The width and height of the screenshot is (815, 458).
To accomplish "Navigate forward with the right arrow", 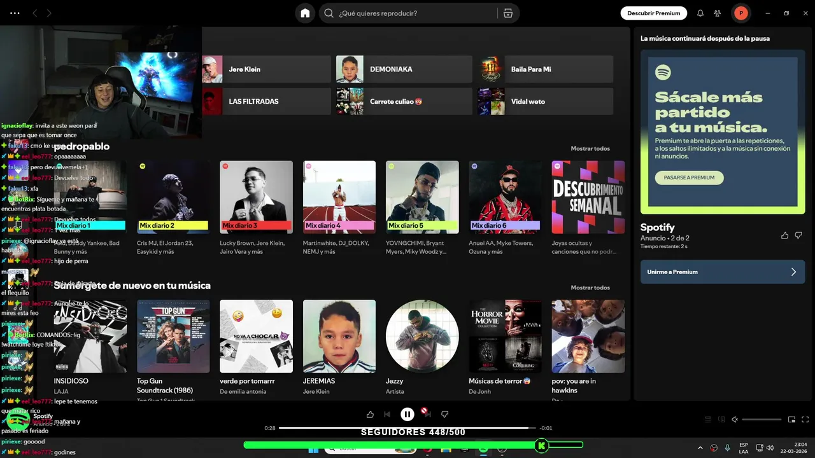I will (49, 13).
